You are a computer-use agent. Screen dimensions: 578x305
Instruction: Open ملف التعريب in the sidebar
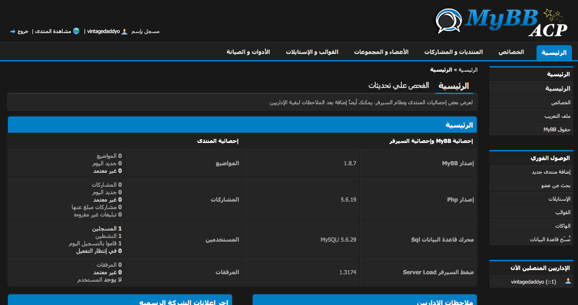pyautogui.click(x=557, y=116)
